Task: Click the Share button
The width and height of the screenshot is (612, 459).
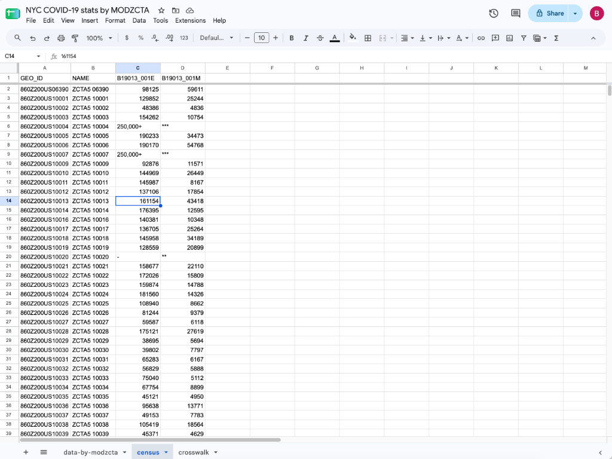Action: pos(550,13)
